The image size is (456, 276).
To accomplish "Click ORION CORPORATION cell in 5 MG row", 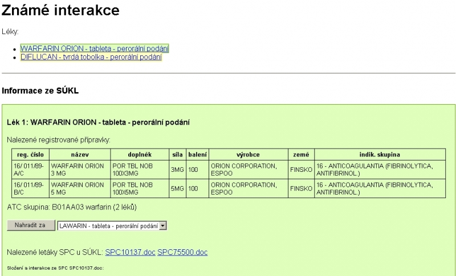I will click(x=249, y=188).
